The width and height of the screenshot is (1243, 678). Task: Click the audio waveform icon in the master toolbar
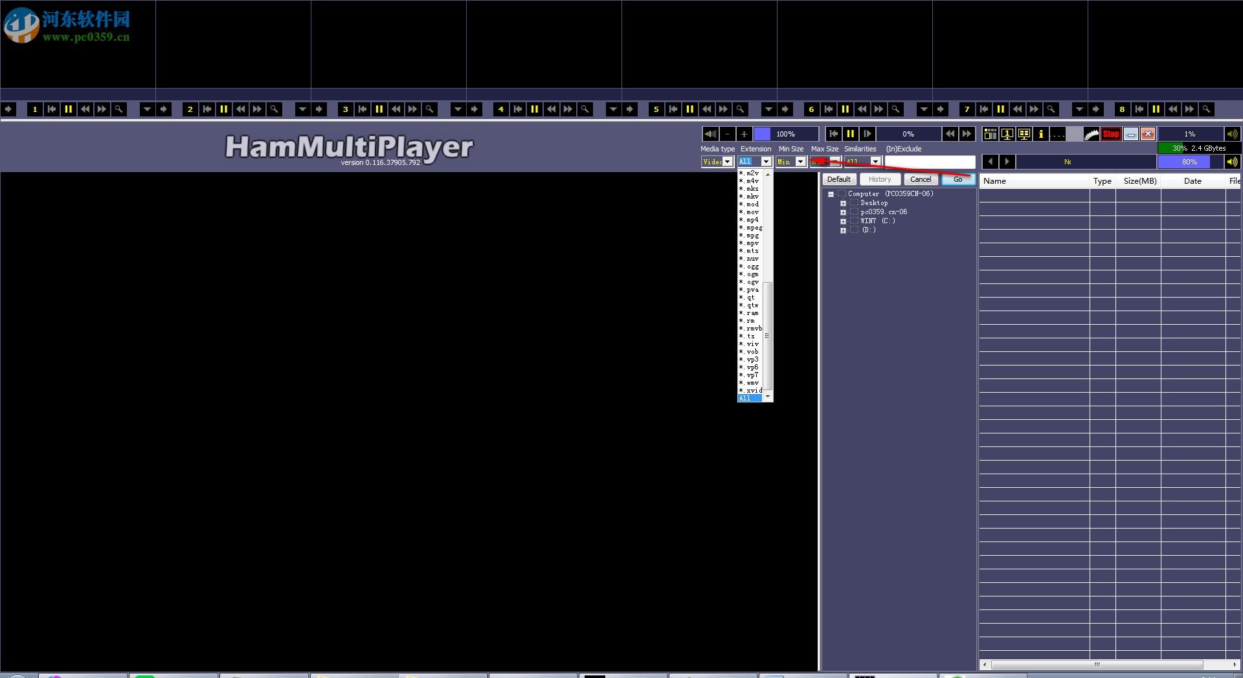pos(710,134)
